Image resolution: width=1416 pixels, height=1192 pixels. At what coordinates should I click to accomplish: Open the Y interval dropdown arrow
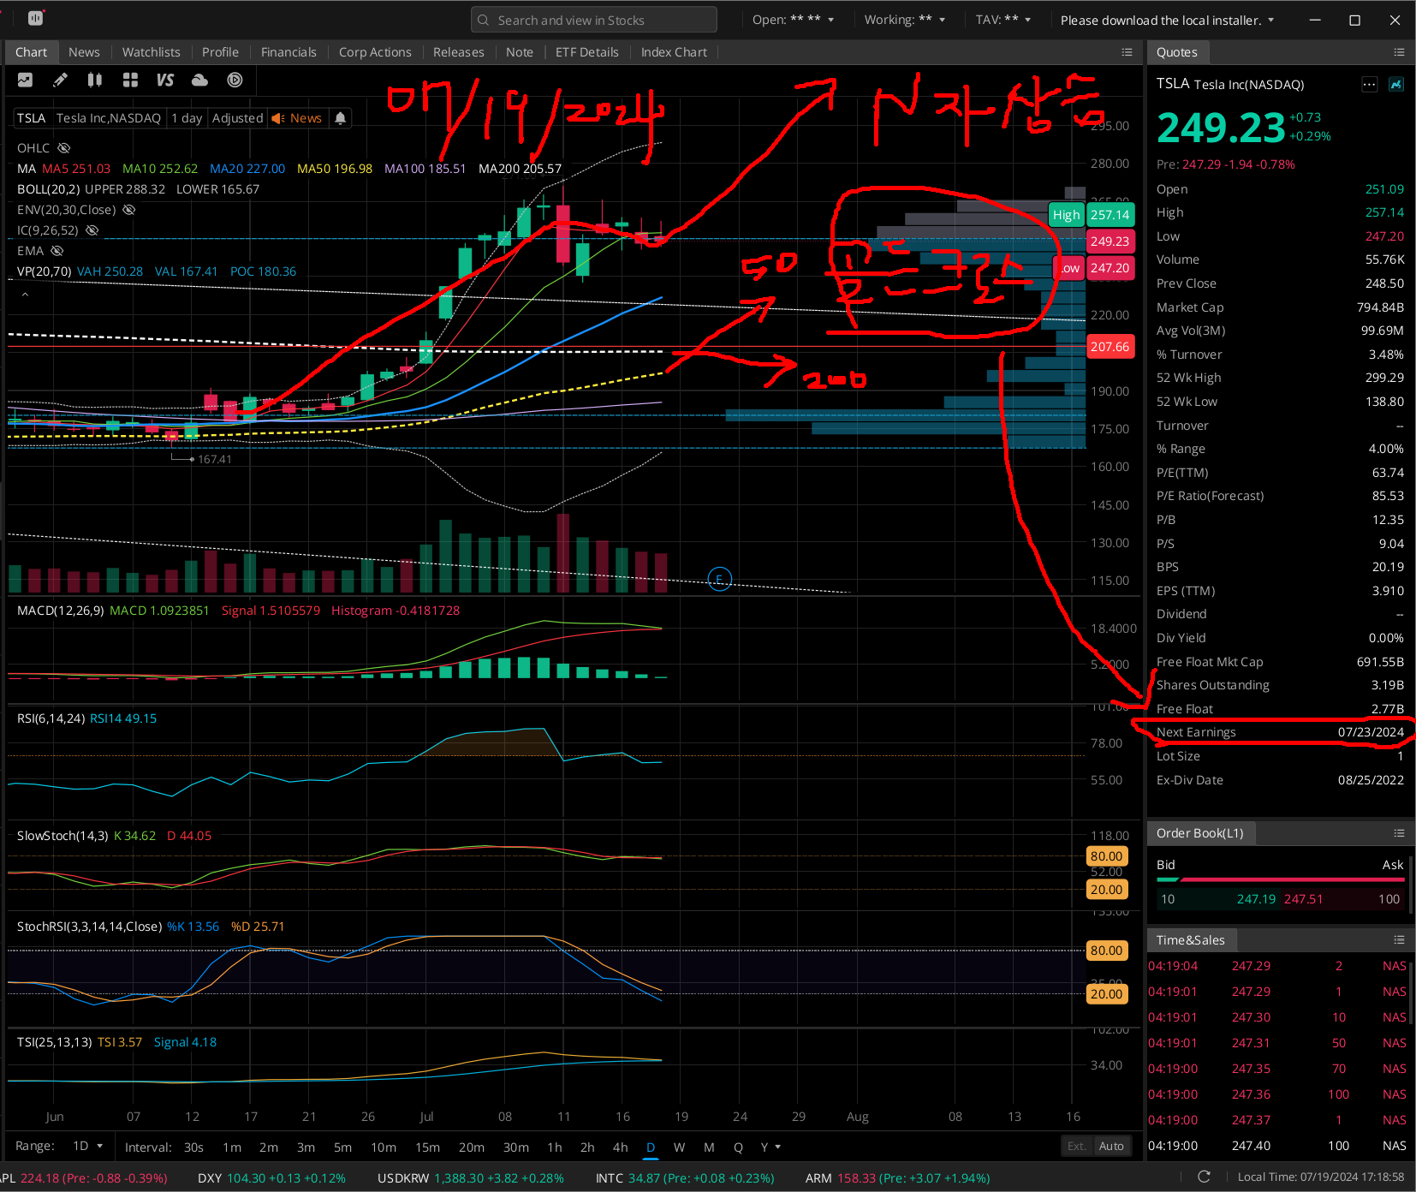pyautogui.click(x=777, y=1147)
